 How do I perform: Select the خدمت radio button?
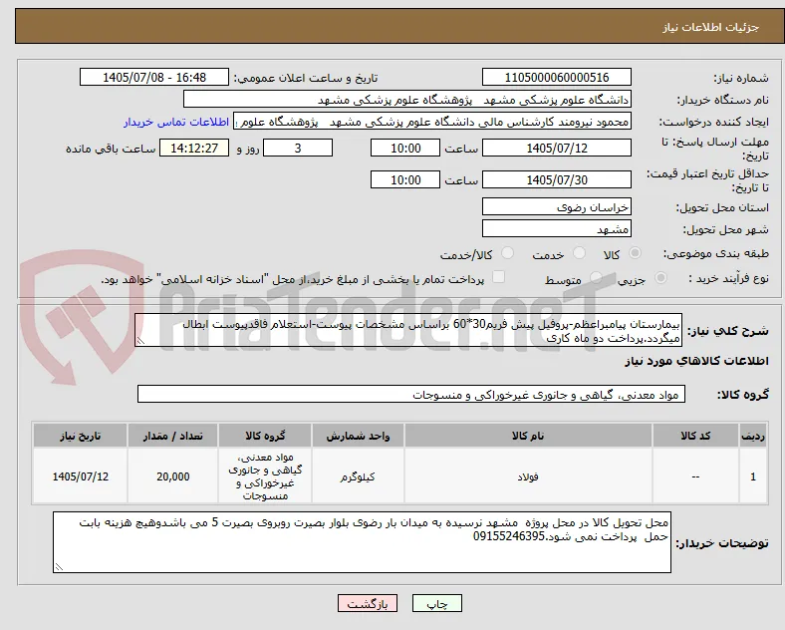[579, 253]
